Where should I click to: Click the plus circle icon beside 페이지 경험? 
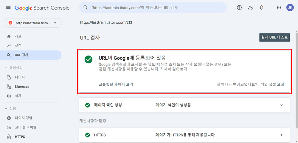click(9, 118)
